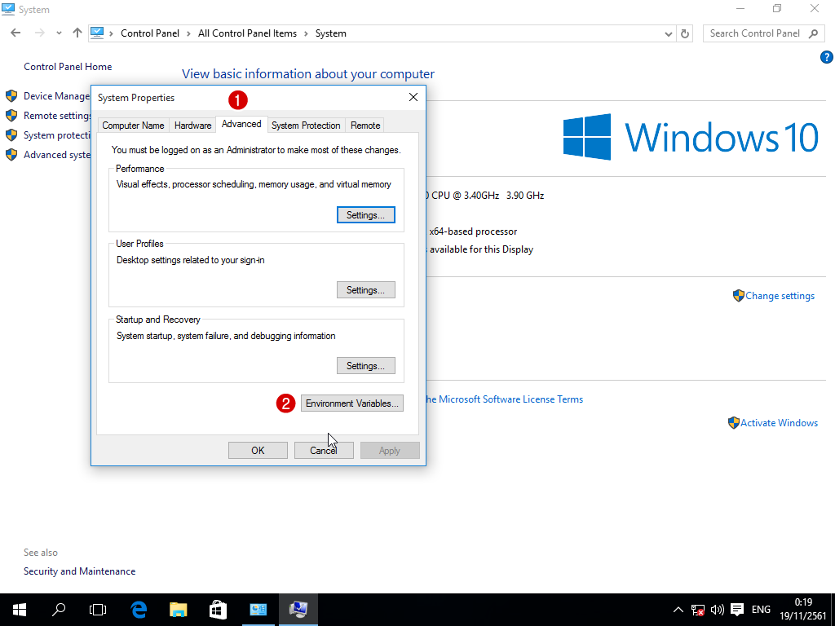Click the Remote settings shield icon

click(11, 116)
